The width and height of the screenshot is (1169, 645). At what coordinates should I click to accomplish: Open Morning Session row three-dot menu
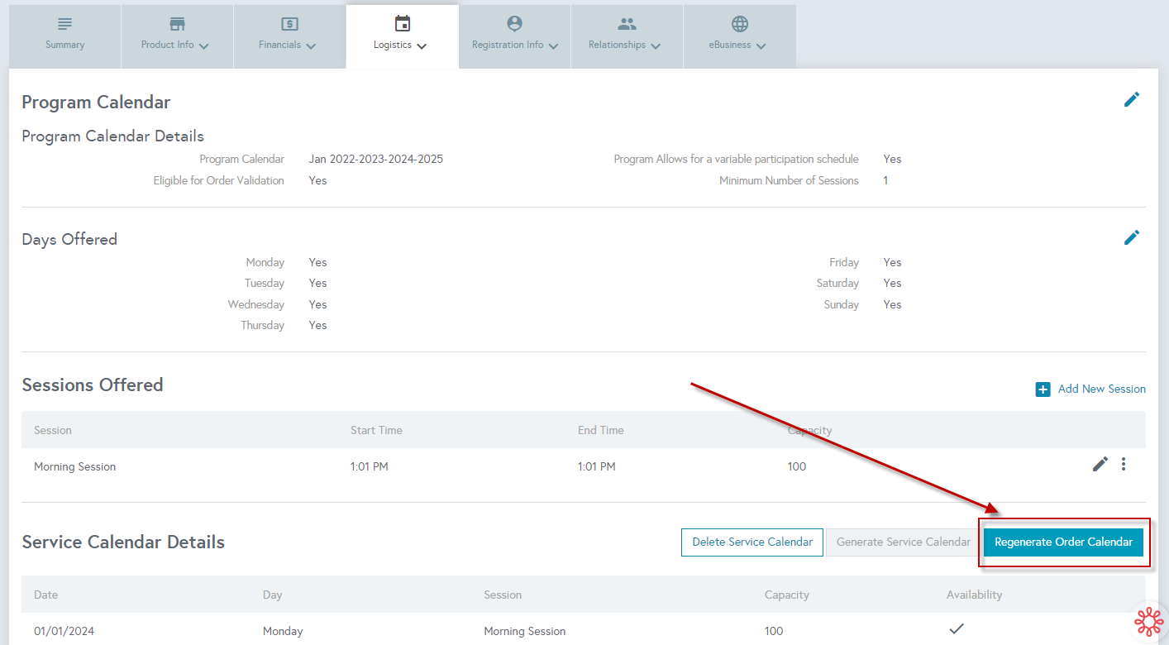(x=1124, y=464)
